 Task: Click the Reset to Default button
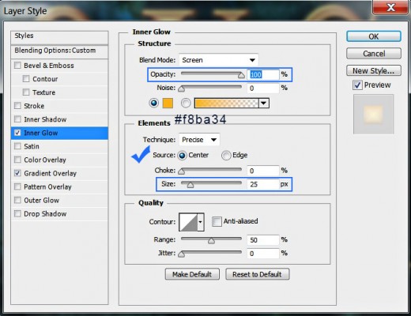[257, 274]
